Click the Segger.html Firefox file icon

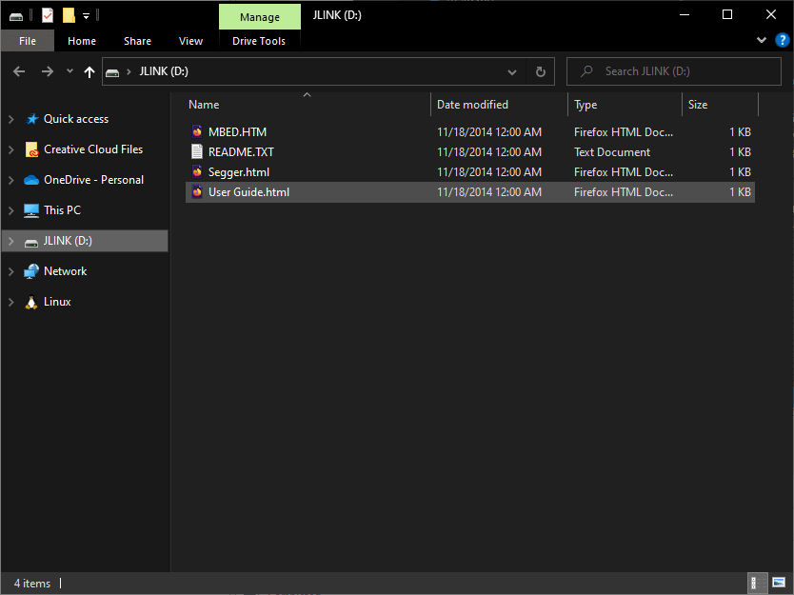click(x=197, y=171)
